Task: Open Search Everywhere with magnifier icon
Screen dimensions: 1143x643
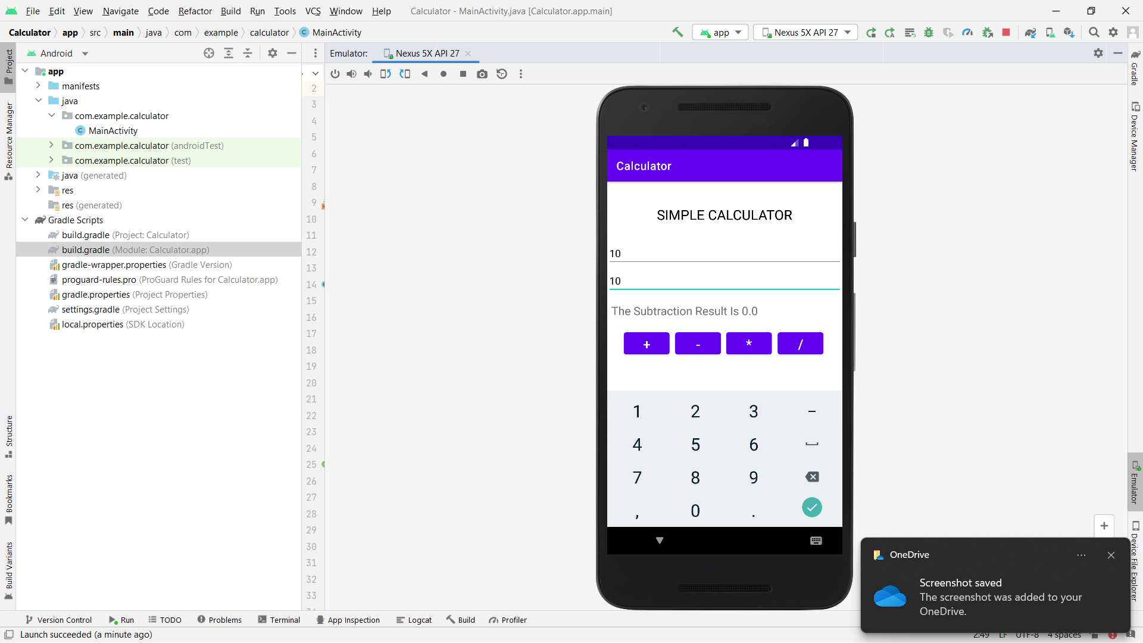Action: click(x=1094, y=32)
